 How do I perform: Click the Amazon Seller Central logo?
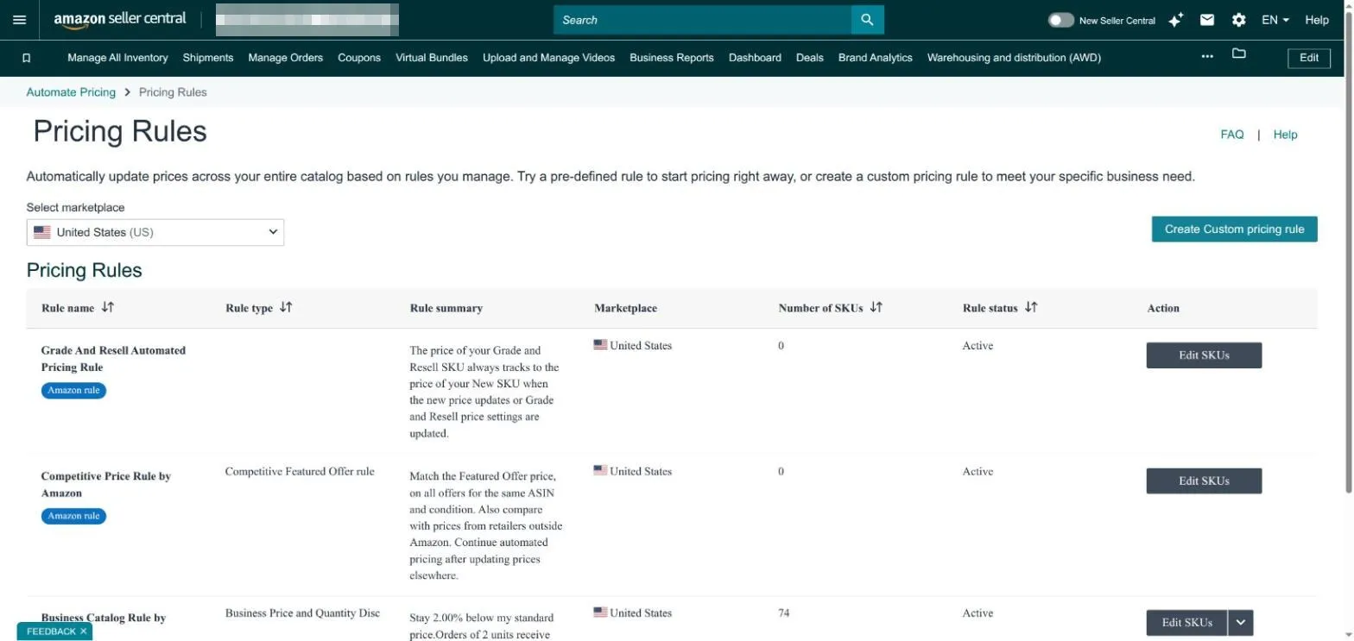click(120, 19)
